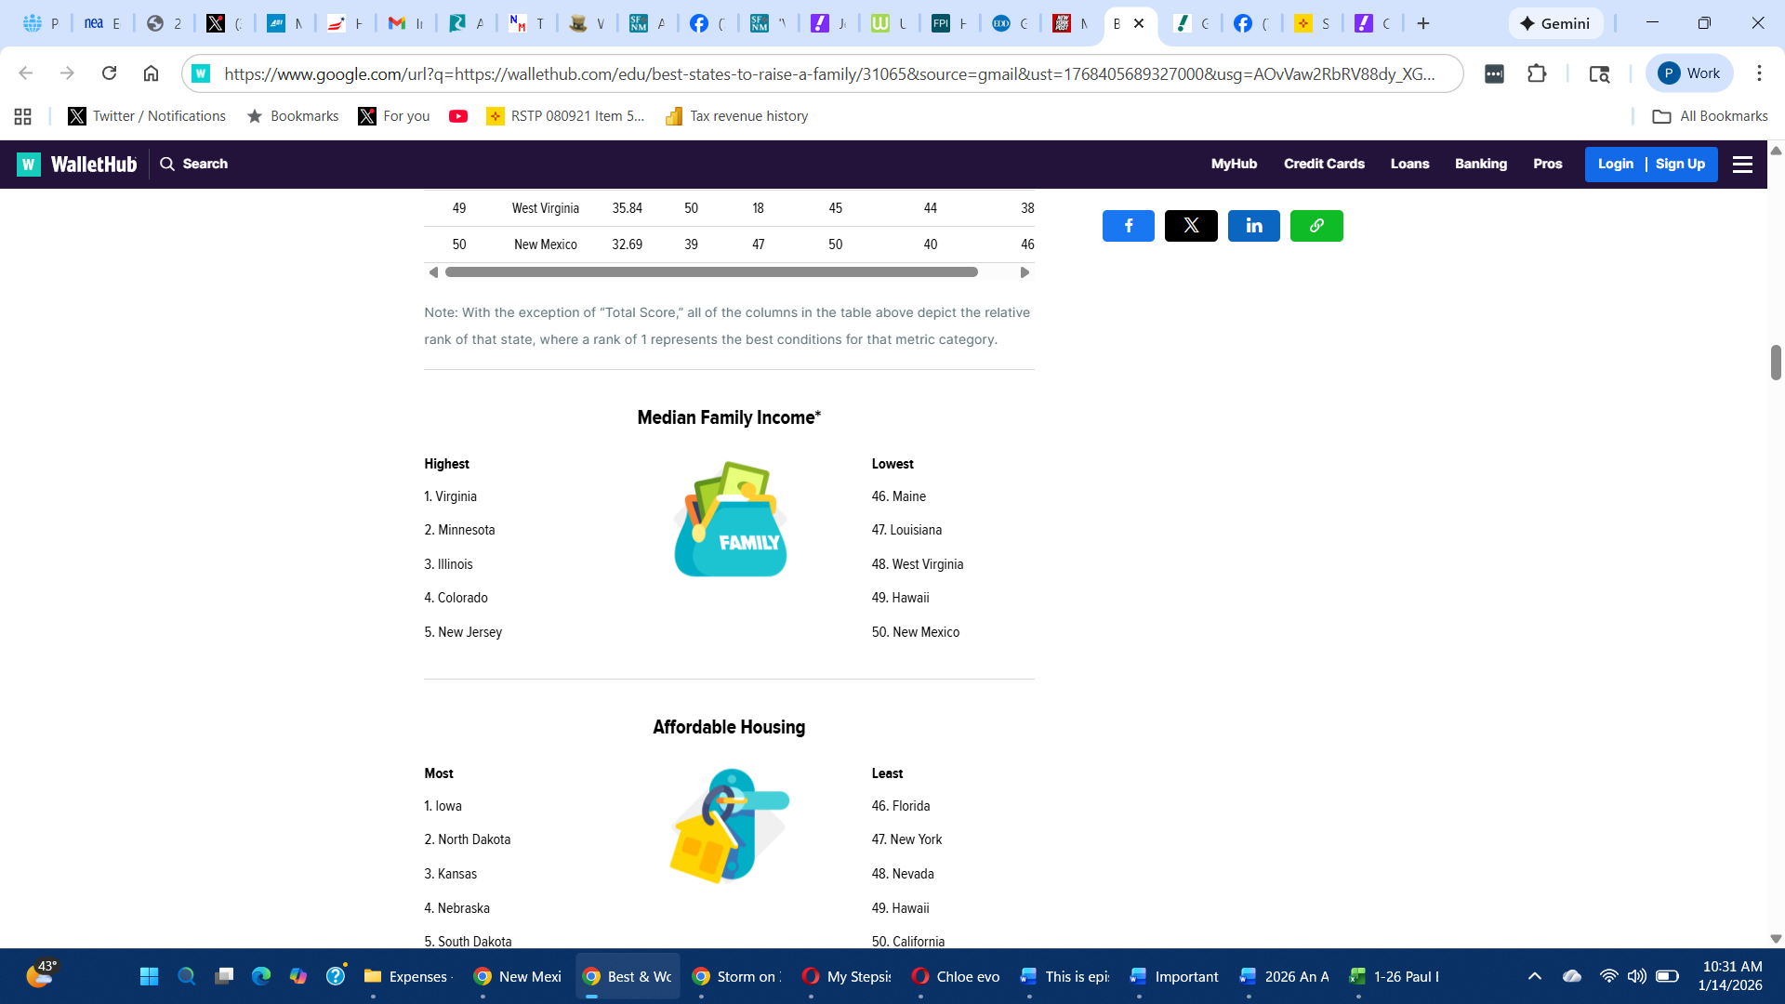Image resolution: width=1785 pixels, height=1004 pixels.
Task: Click the Login button
Action: tap(1615, 164)
